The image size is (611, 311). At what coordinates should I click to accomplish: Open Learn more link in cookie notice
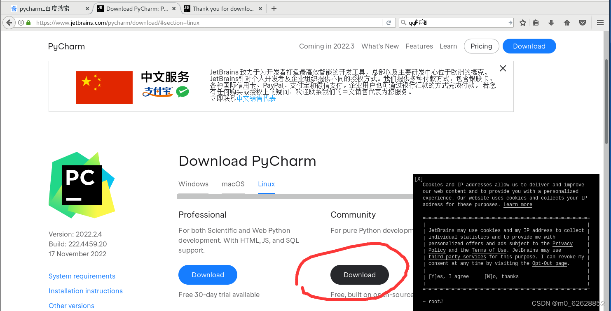[518, 204]
